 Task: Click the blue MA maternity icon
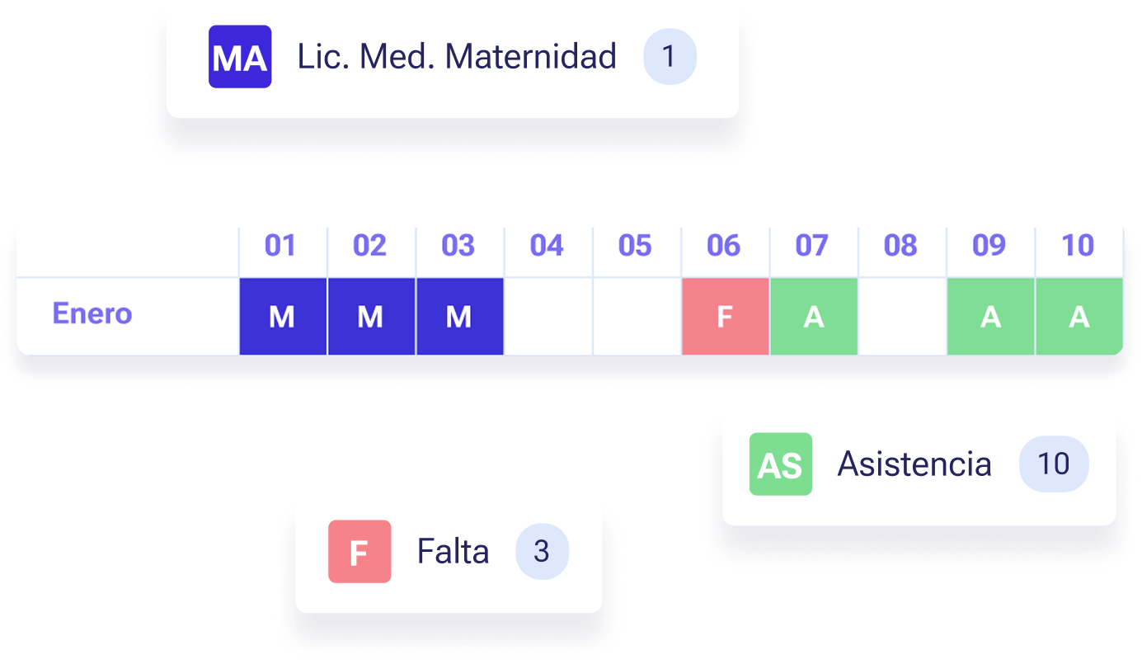coord(240,57)
